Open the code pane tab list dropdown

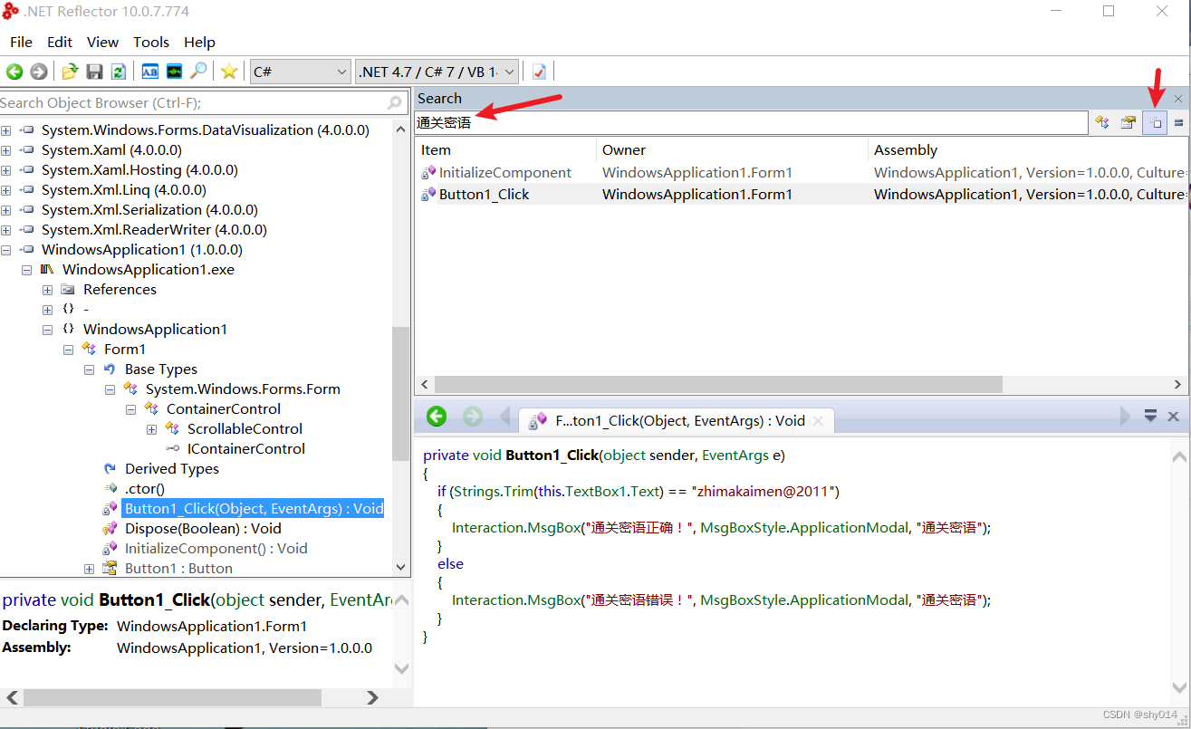coord(1150,416)
